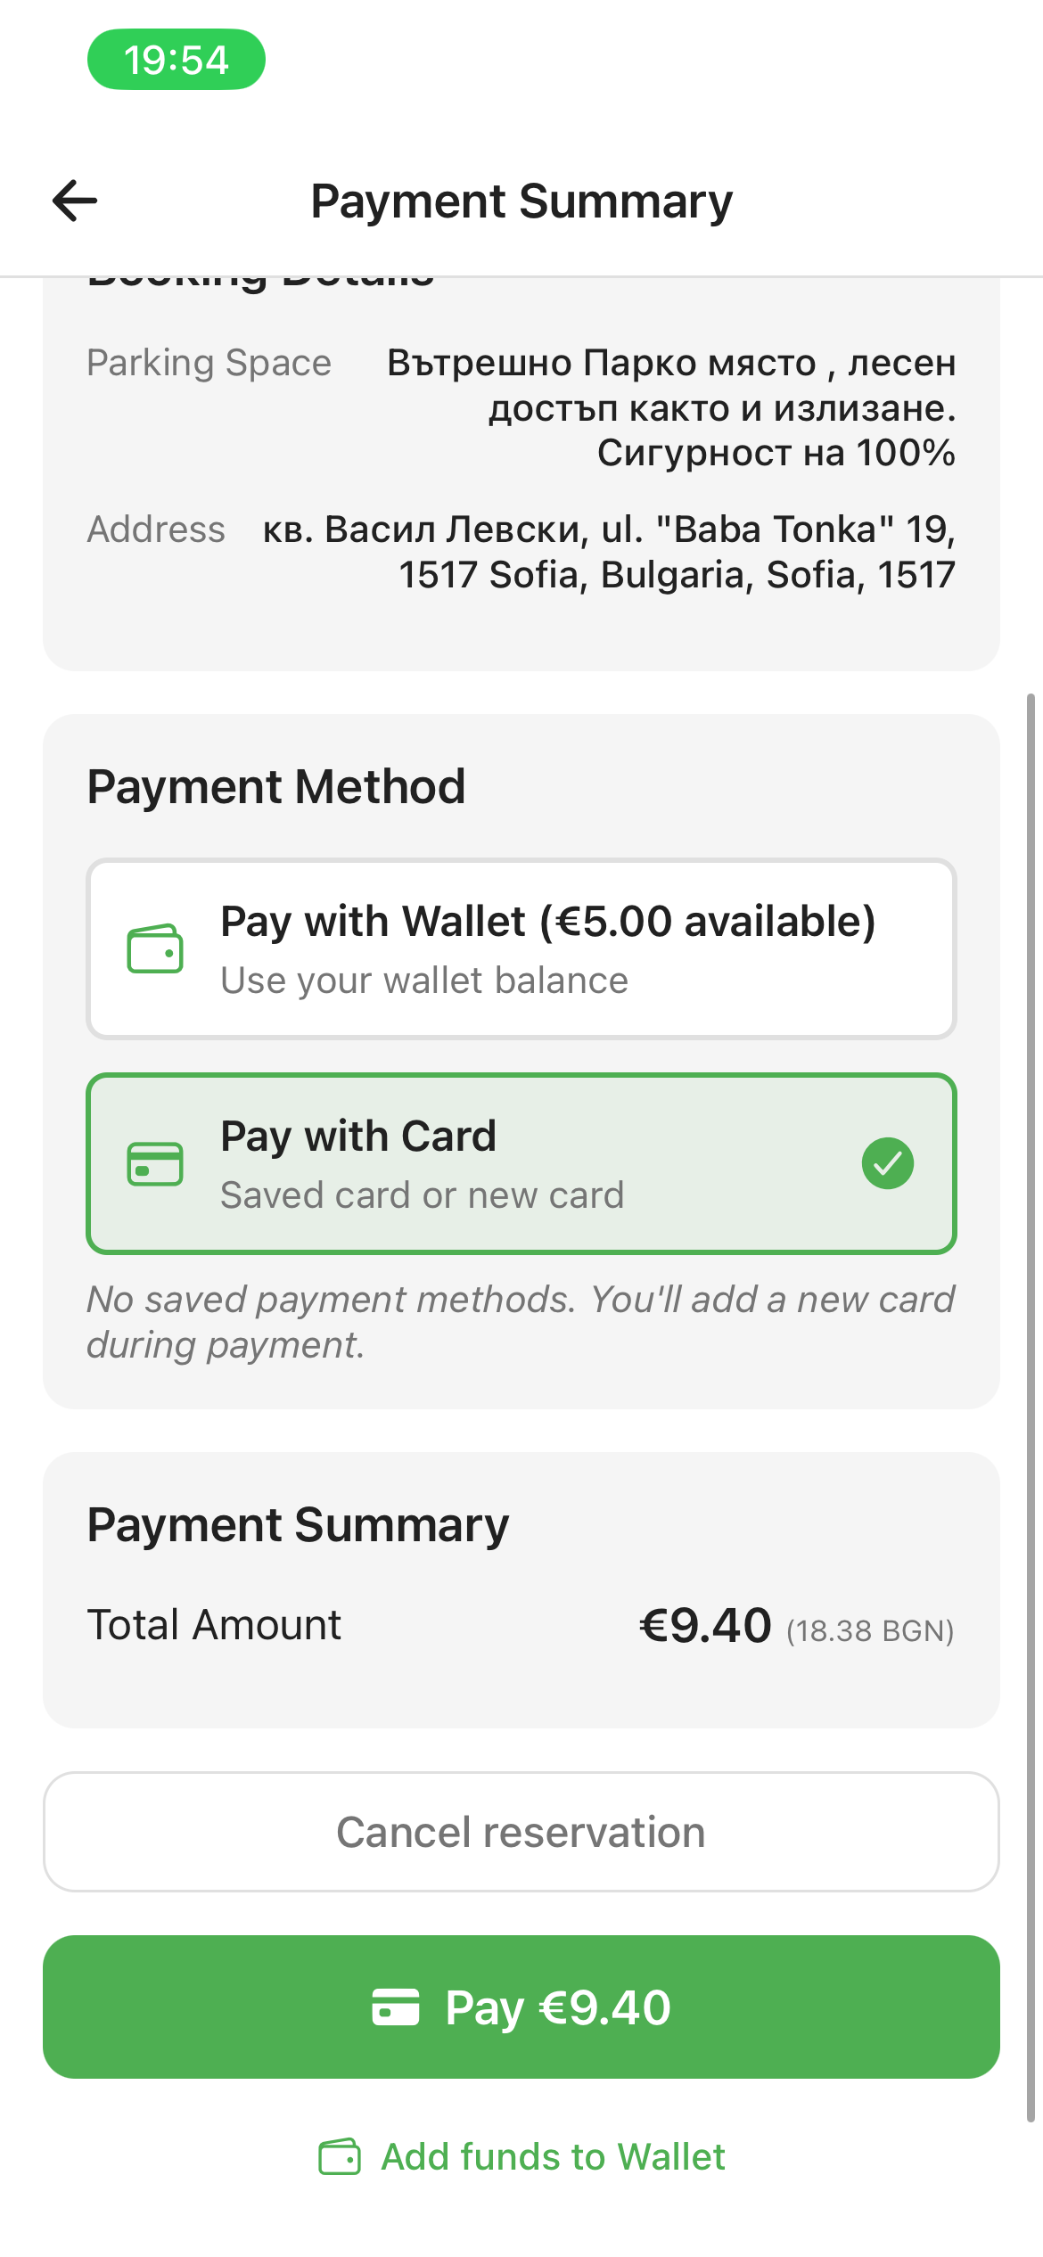Screen dimensions: 1043x2257
Task: Tap the 18.38 BGN converted amount
Action: point(869,1631)
